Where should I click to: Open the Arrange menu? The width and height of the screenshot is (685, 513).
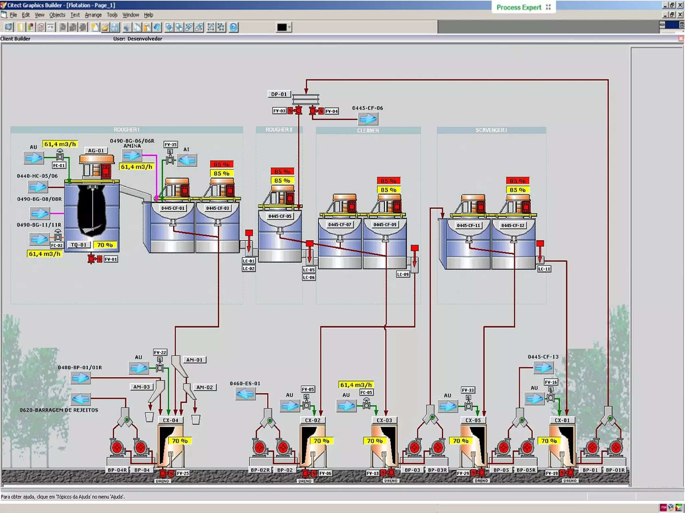pos(93,15)
